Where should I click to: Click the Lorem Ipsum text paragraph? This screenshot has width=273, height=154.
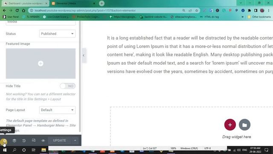(x=190, y=55)
